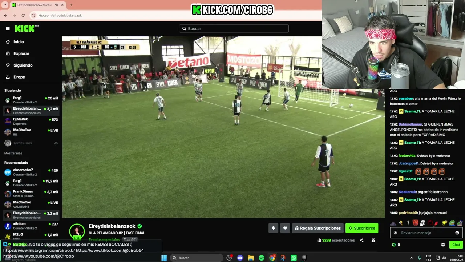Open Discord from the taskbar

(x=240, y=258)
